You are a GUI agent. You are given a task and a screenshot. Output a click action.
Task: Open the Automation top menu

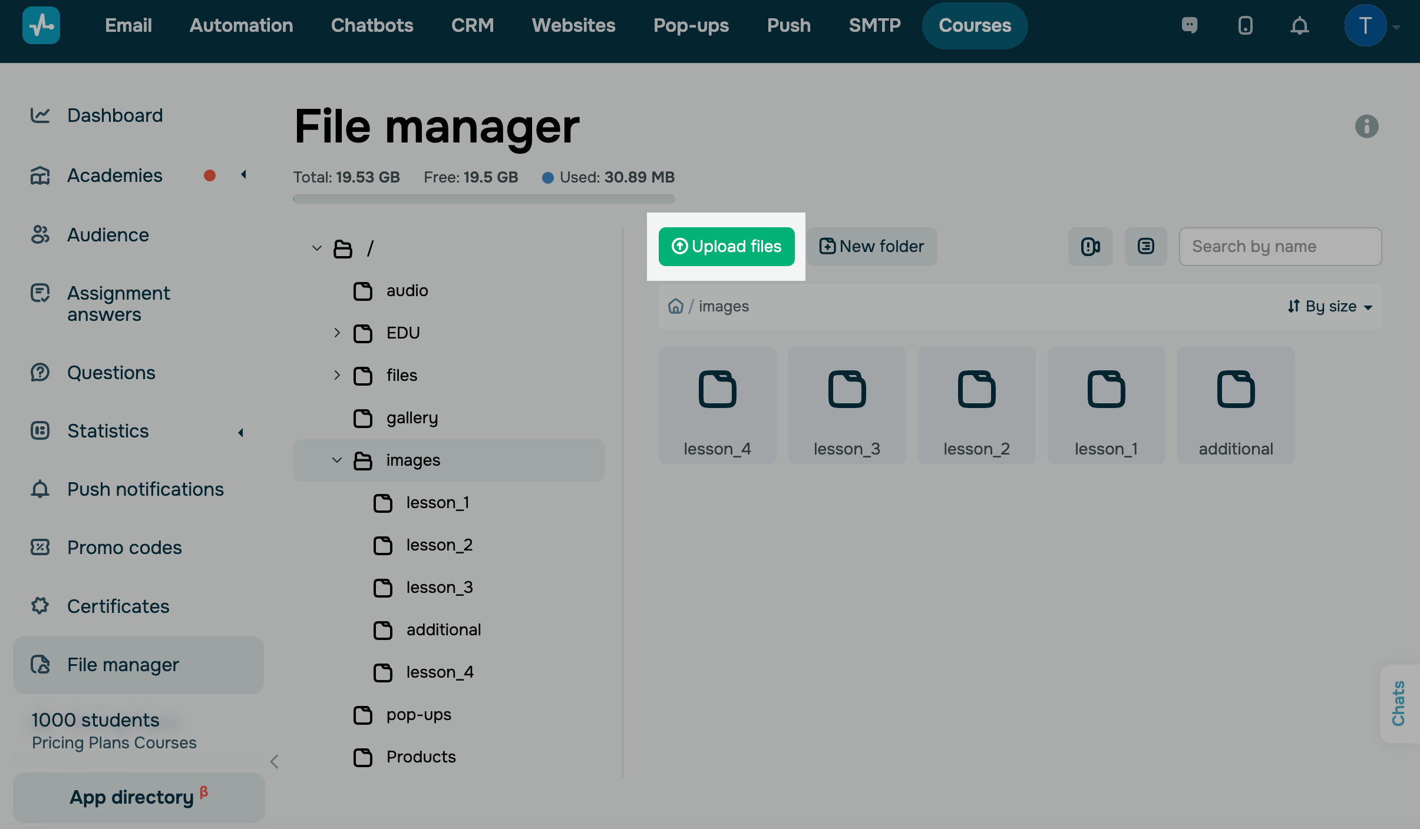tap(241, 25)
